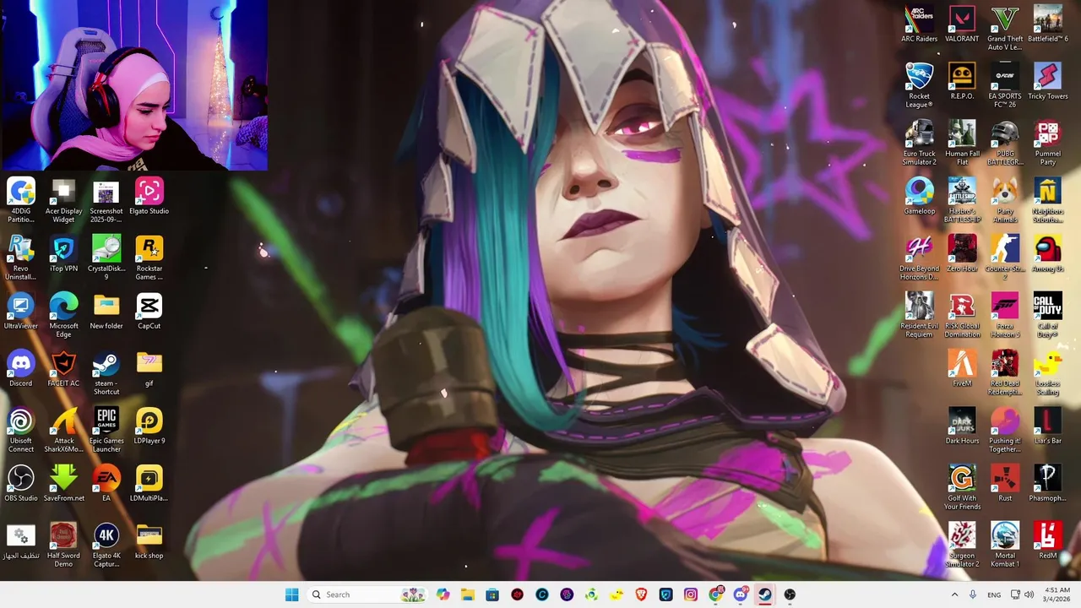Open the taskbar clock and calendar

point(1057,594)
